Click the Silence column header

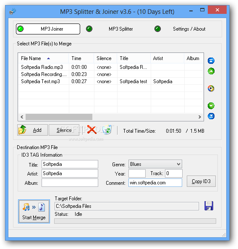pos(105,58)
